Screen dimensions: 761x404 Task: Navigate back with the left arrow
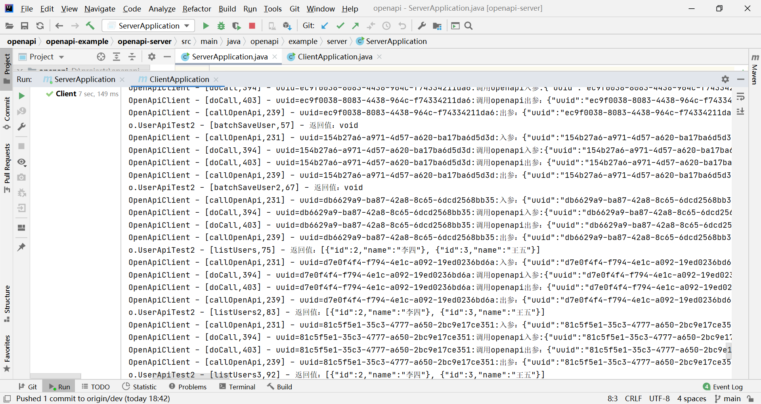pyautogui.click(x=59, y=26)
